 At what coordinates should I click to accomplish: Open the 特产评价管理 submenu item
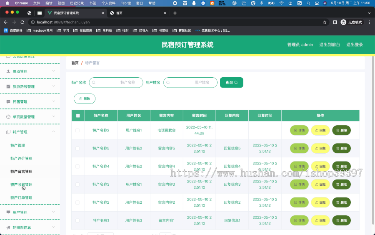click(x=21, y=158)
